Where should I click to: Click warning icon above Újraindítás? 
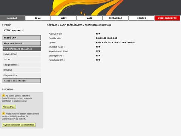coord(3,95)
